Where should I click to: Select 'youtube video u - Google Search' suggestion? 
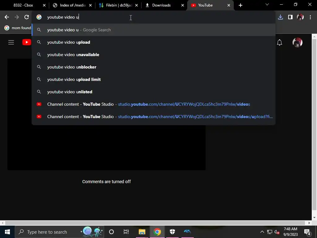(x=154, y=30)
